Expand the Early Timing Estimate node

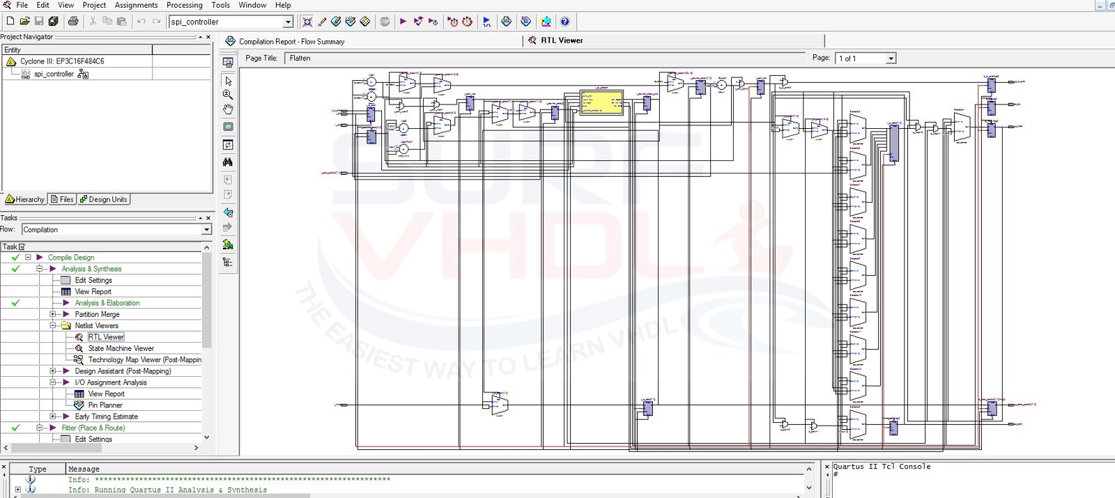point(53,417)
